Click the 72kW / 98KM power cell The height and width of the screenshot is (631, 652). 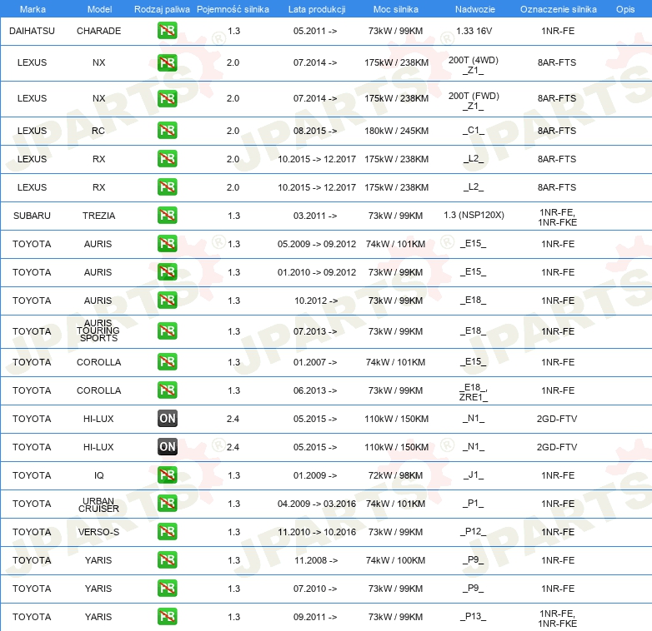pos(395,475)
